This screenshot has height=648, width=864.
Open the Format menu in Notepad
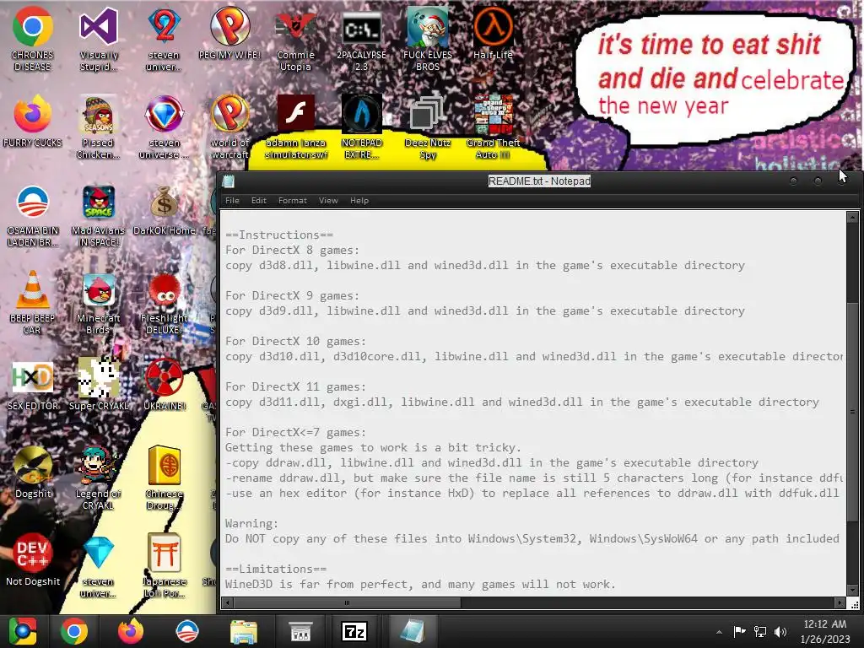pos(293,201)
